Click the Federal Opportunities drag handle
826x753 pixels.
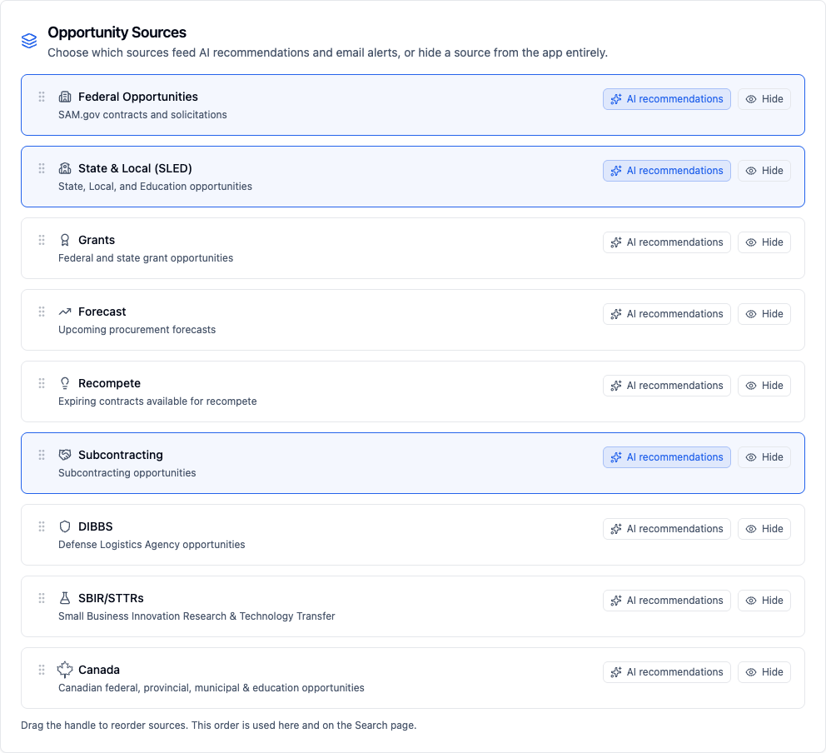click(42, 97)
